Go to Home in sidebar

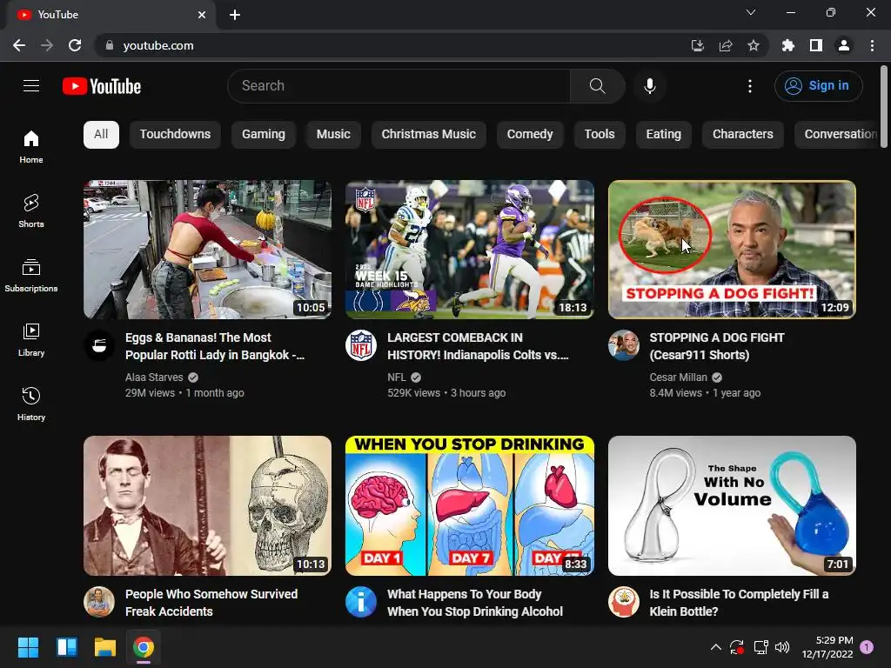[x=31, y=147]
